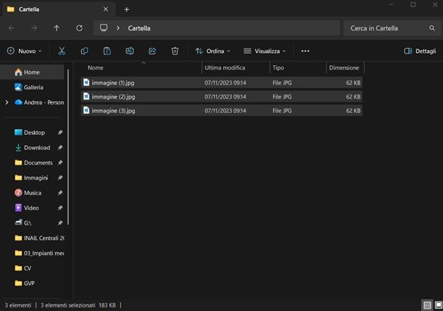The width and height of the screenshot is (443, 311).
Task: Click Cartella in the address bar
Action: click(139, 28)
